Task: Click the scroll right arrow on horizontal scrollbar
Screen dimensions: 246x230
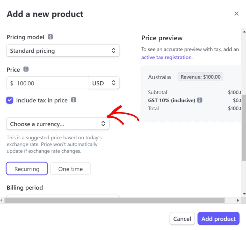Action: [238, 200]
